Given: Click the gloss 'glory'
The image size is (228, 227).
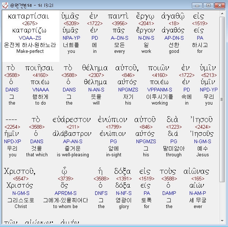Looking at the screenshot, I should click(124, 207).
